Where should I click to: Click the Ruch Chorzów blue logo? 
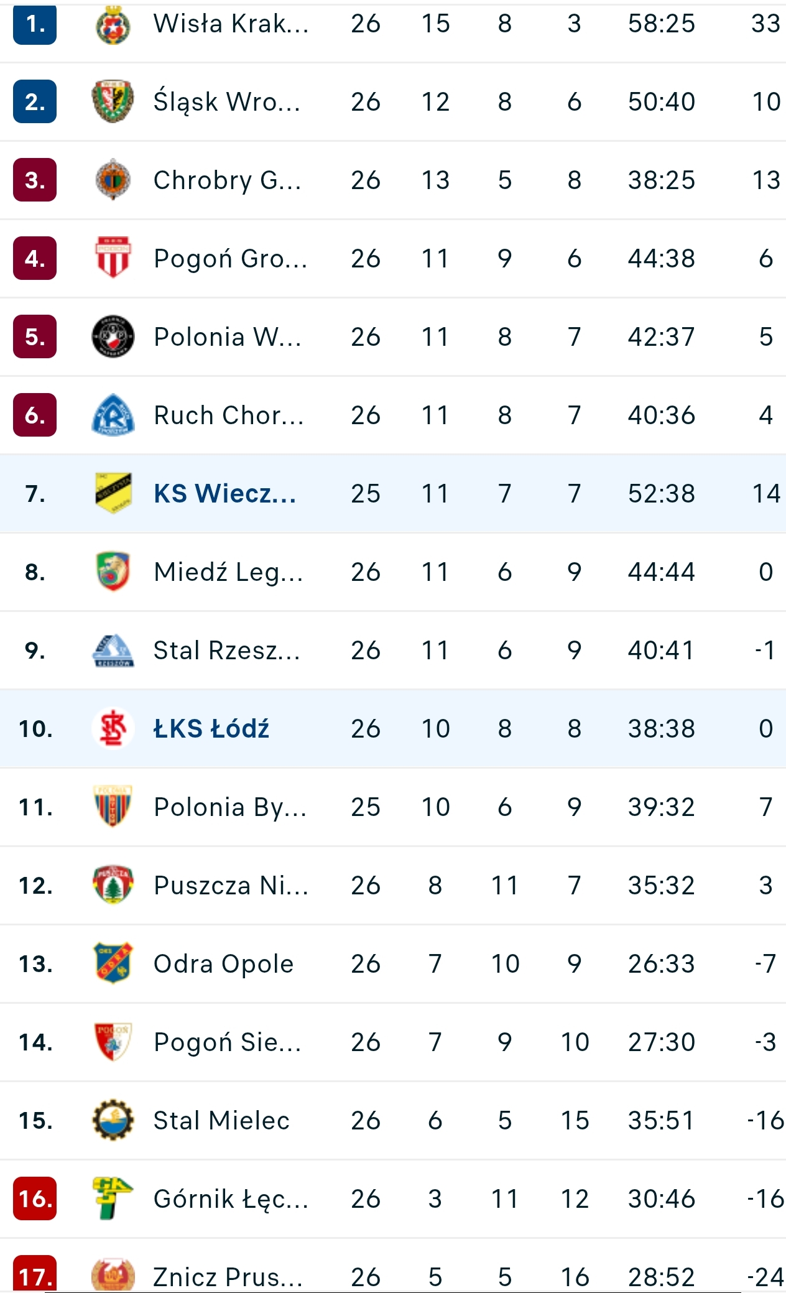113,415
